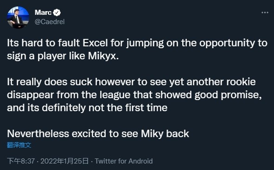This screenshot has height=170, width=274.
Task: Click the phrase 'definitely not the first time'
Action: point(104,107)
